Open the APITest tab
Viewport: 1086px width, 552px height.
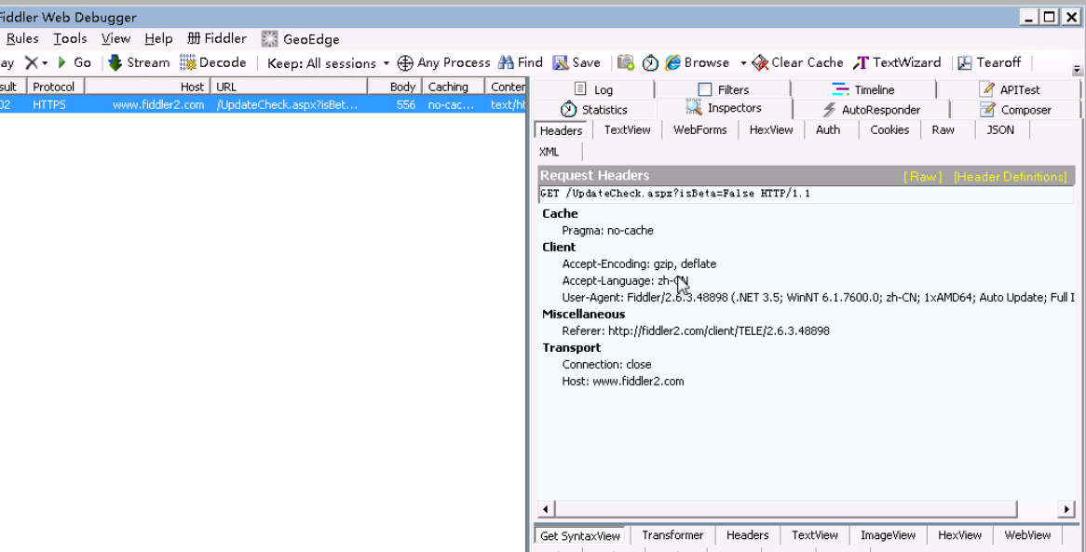click(1009, 89)
